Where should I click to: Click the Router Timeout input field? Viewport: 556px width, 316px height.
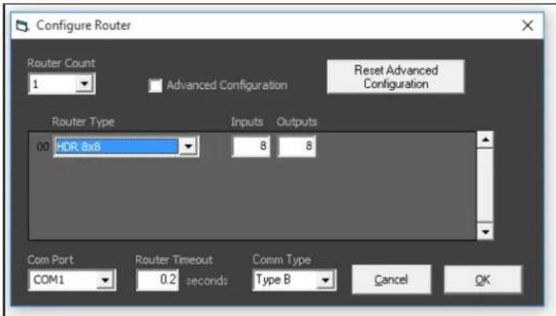click(157, 280)
